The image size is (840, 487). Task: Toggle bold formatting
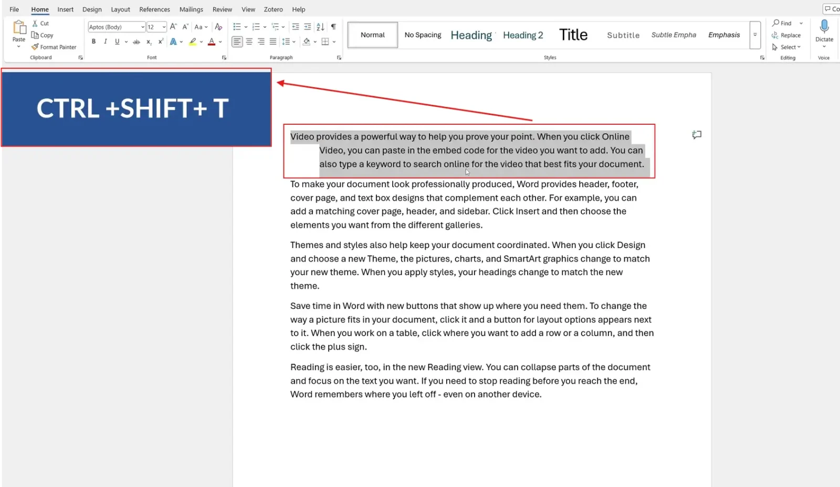click(x=93, y=41)
